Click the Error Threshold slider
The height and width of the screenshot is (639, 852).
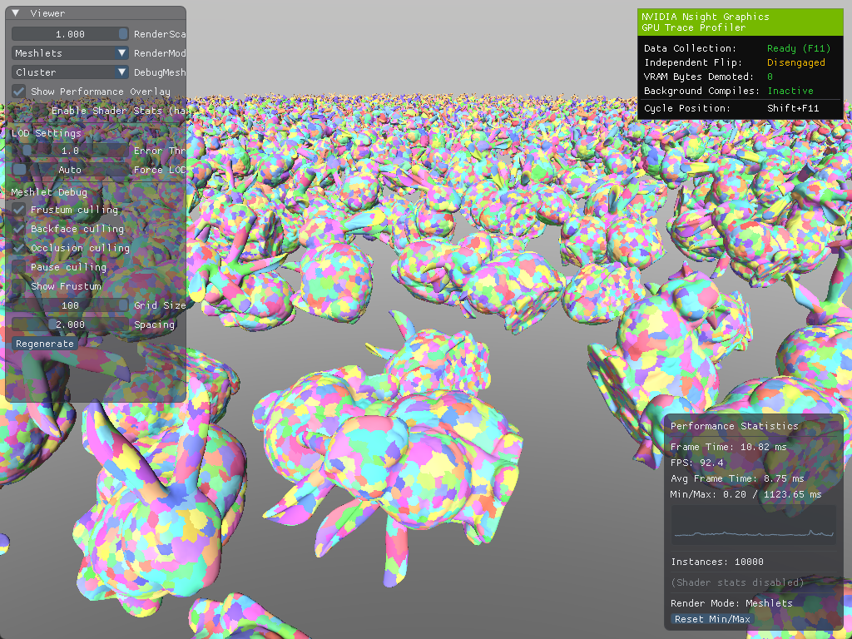pyautogui.click(x=71, y=151)
